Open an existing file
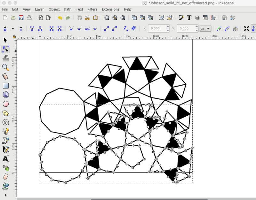Image resolution: width=256 pixels, height=200 pixels. (x=13, y=18)
